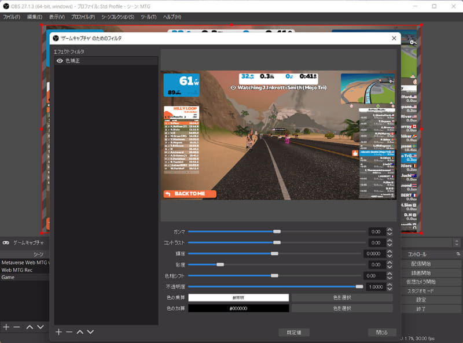The height and width of the screenshot is (343, 463).
Task: Click 色を選択 for 色の加算
Action: (x=342, y=308)
